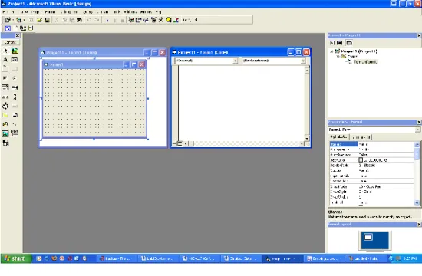Image resolution: width=422 pixels, height=276 pixels.
Task: Select the BorderStyle property row
Action: (x=371, y=166)
